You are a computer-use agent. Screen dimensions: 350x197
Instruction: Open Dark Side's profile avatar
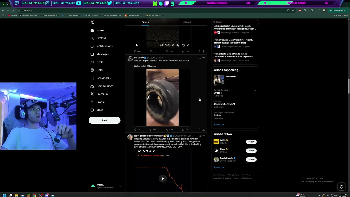click(130, 59)
